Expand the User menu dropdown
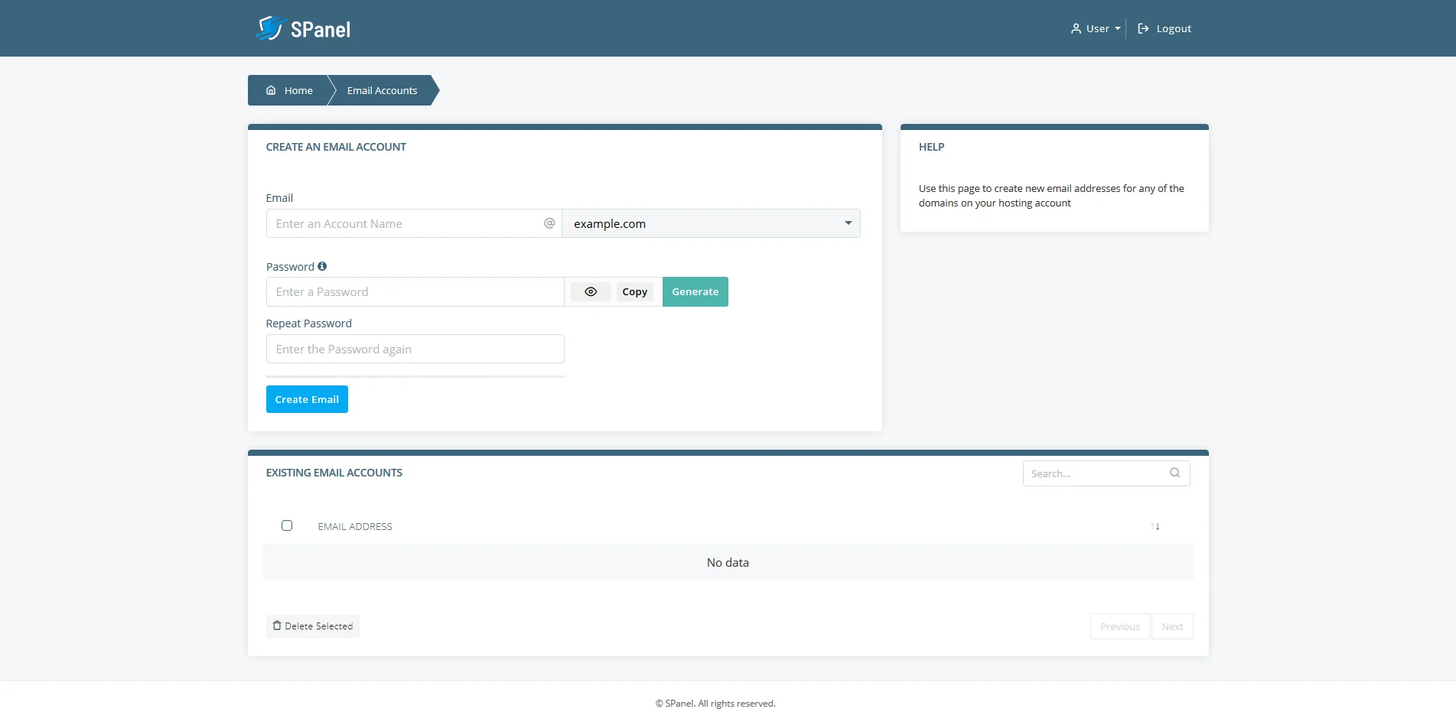Viewport: 1456px width, 725px height. pyautogui.click(x=1095, y=28)
